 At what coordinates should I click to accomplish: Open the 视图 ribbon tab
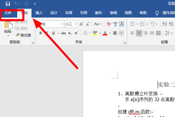[x=128, y=13]
